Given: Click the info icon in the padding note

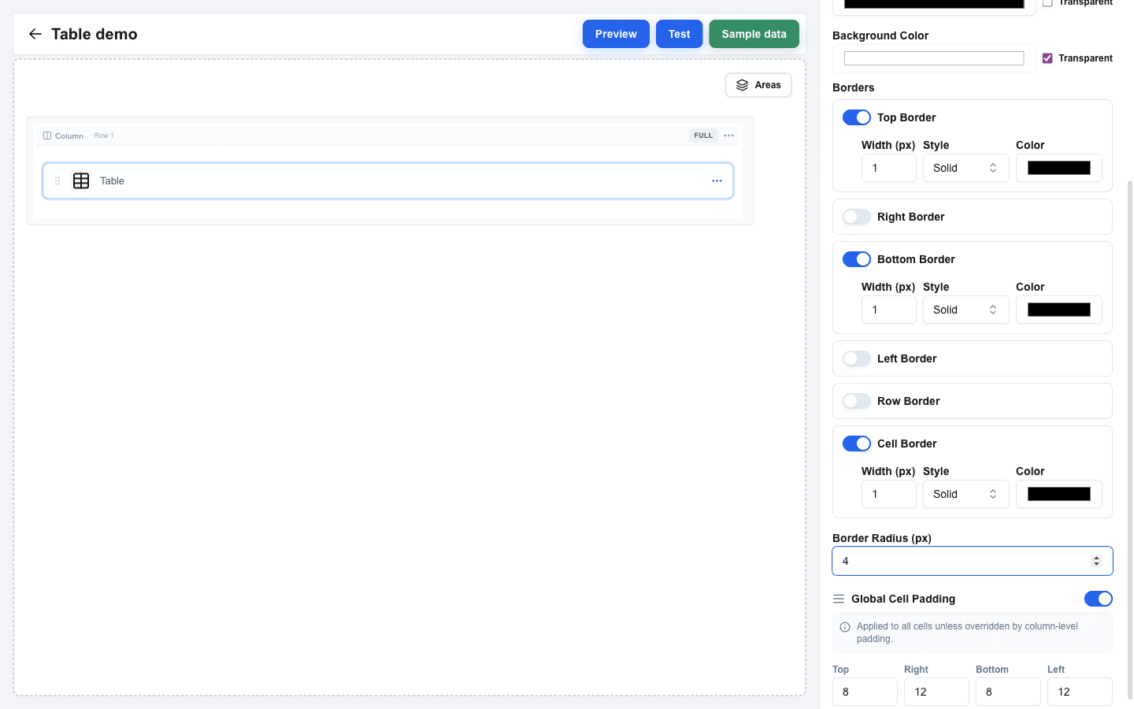Looking at the screenshot, I should (845, 627).
